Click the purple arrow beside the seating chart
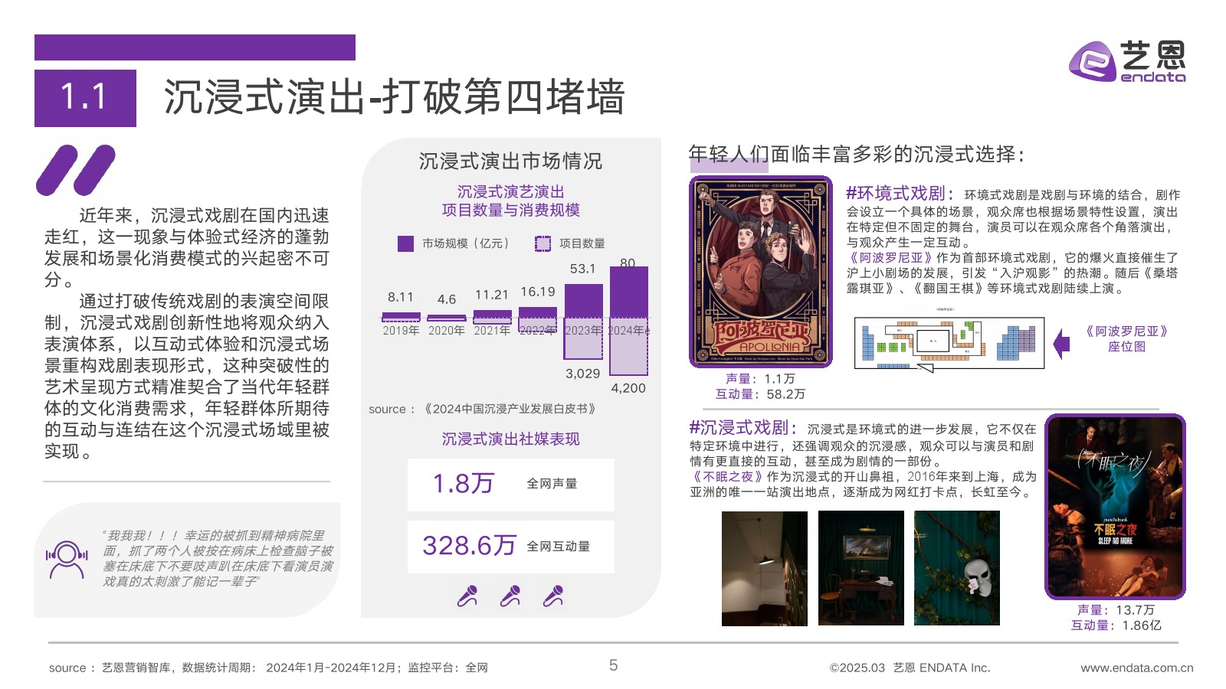 pyautogui.click(x=1061, y=344)
